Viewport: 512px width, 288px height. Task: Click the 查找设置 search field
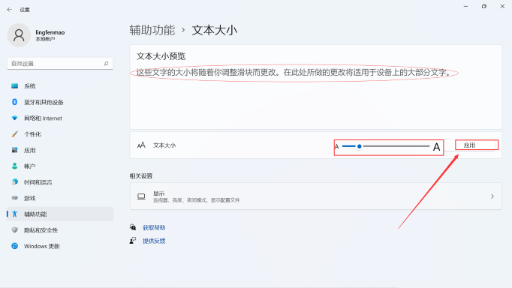point(60,64)
